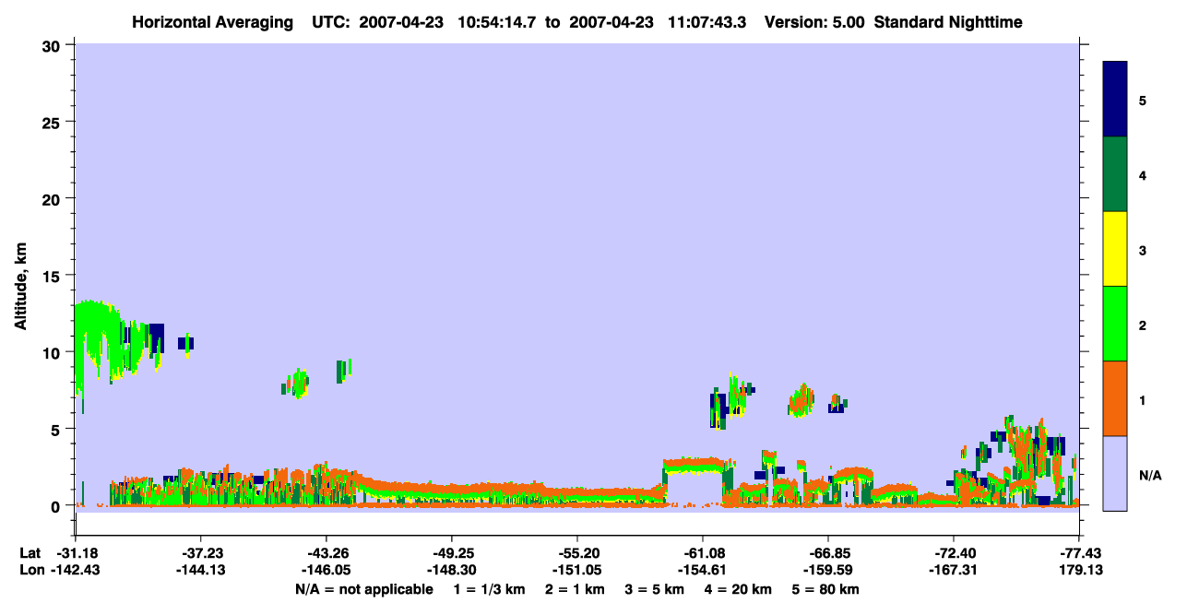Click the 'Version: 5.00' text
This screenshot has width=1199, height=615.
[x=814, y=22]
